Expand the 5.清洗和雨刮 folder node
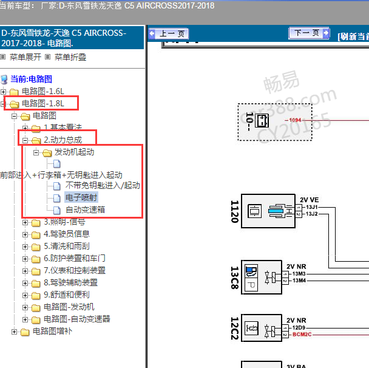The height and width of the screenshot is (368, 369). point(25,247)
